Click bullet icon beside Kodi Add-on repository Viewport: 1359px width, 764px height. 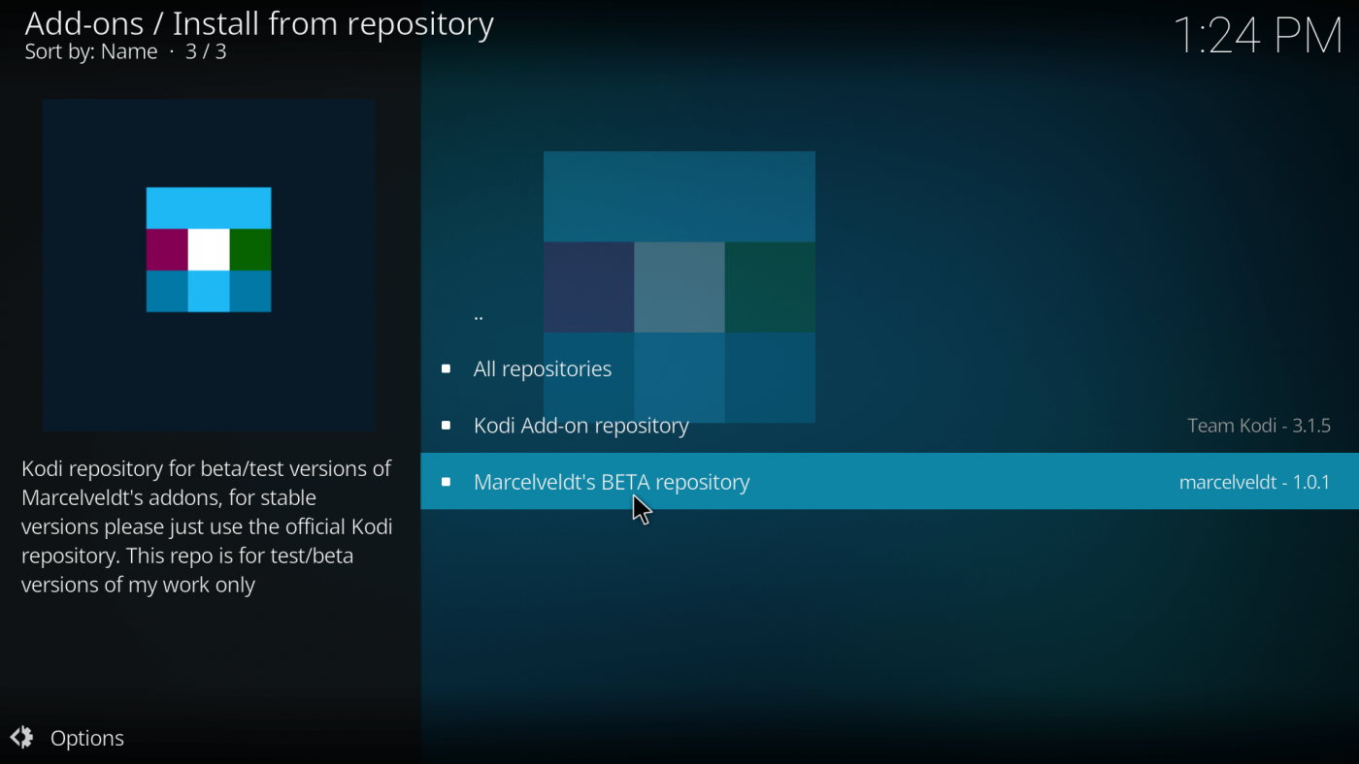[447, 425]
